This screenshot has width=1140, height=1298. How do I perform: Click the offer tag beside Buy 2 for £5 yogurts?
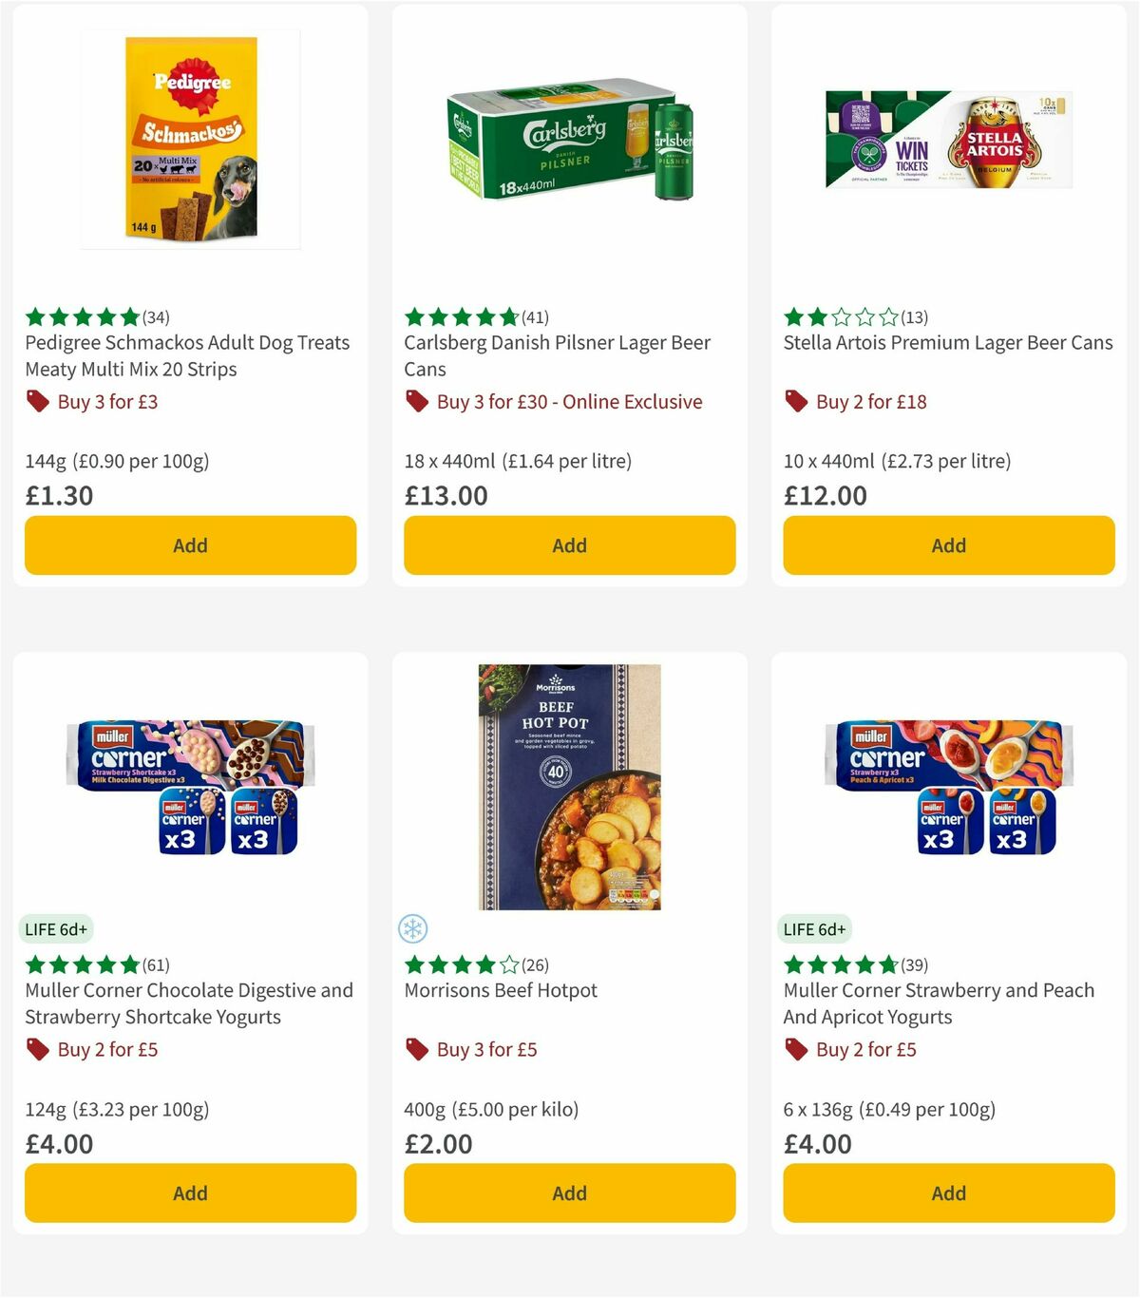pyautogui.click(x=38, y=1049)
